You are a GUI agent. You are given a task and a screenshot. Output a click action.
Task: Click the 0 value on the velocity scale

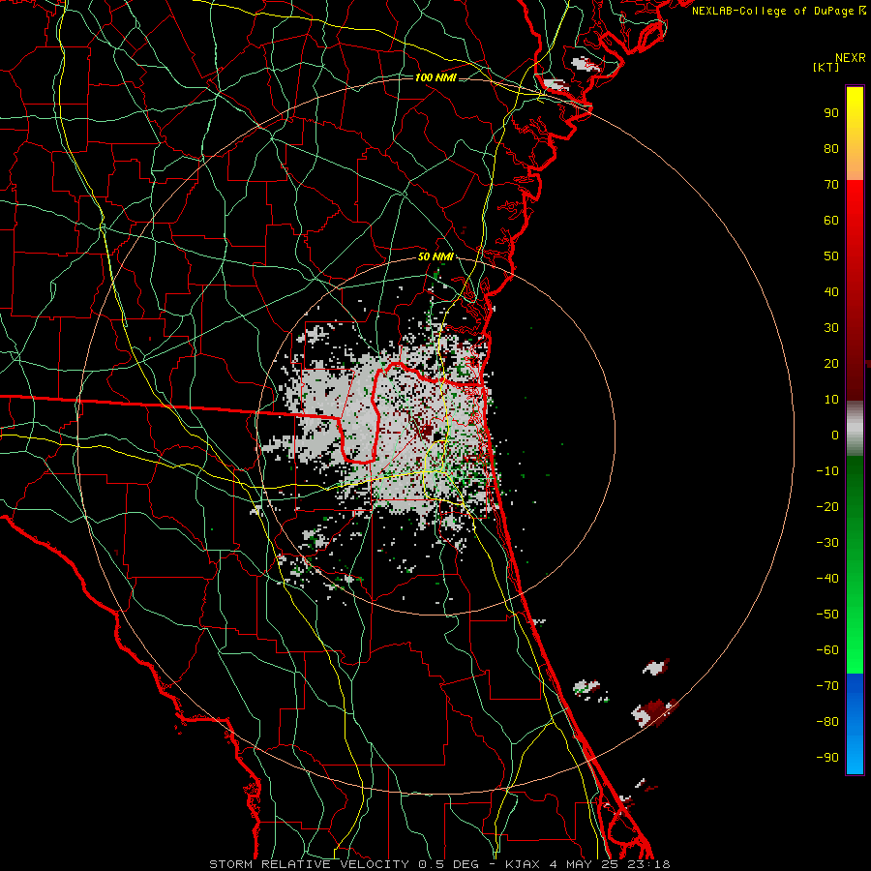point(835,435)
